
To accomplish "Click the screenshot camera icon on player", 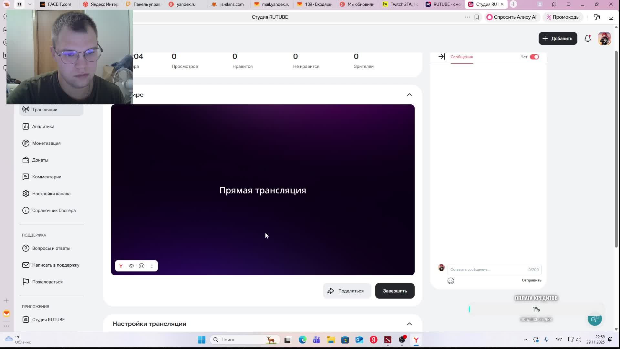I will point(141,266).
